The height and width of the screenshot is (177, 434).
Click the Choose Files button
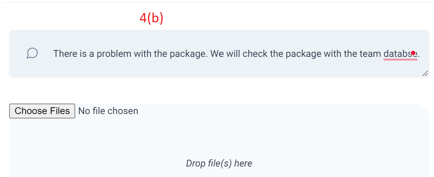tap(42, 111)
